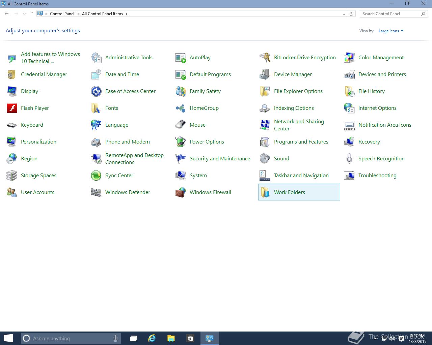The width and height of the screenshot is (432, 345).
Task: Open the Keyboard icon
Action: tap(12, 125)
